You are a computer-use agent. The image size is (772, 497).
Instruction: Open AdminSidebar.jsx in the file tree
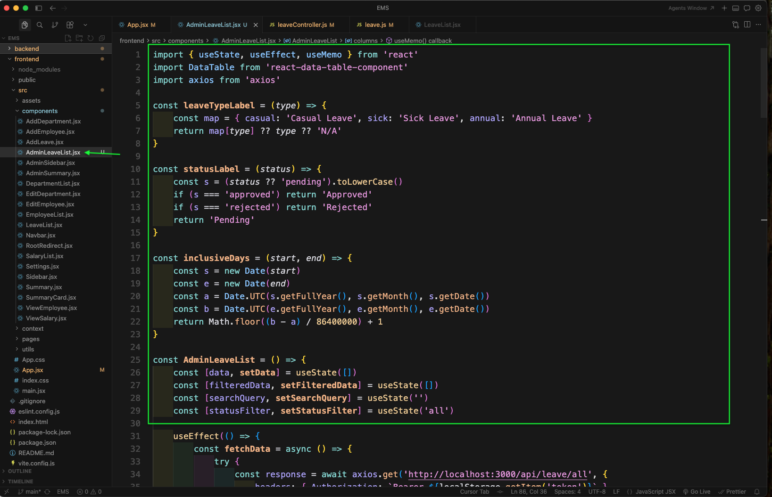(56, 163)
